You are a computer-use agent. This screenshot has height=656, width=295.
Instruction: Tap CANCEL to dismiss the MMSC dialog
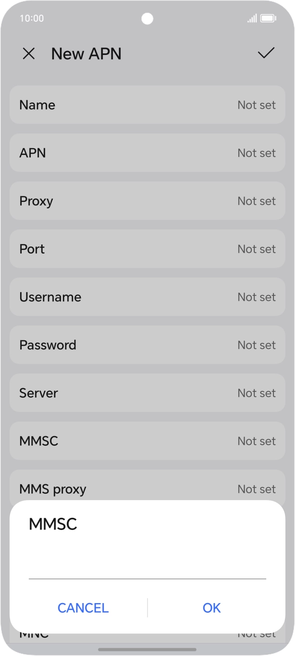click(x=83, y=608)
